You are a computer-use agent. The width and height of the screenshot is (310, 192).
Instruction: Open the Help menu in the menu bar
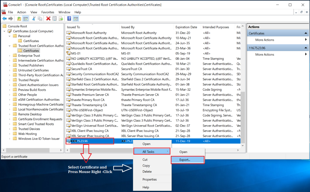coord(78,12)
